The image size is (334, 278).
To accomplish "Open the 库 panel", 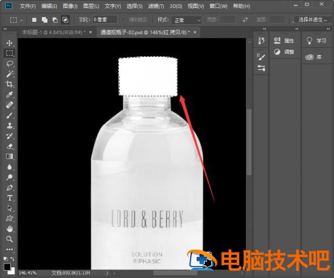I will [313, 57].
